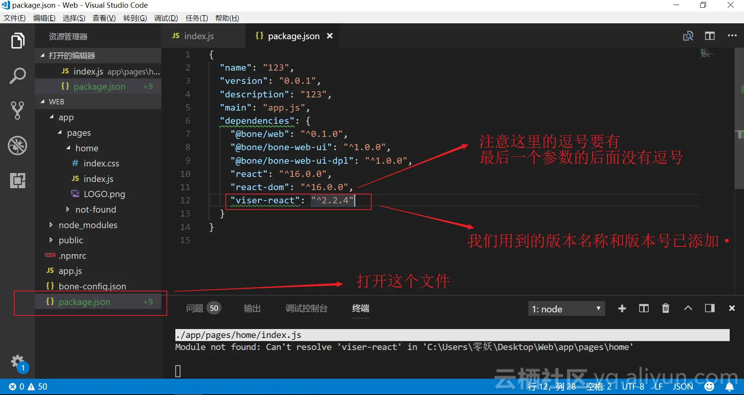The image size is (744, 395).
Task: Create a new terminal with plus icon
Action: (622, 308)
